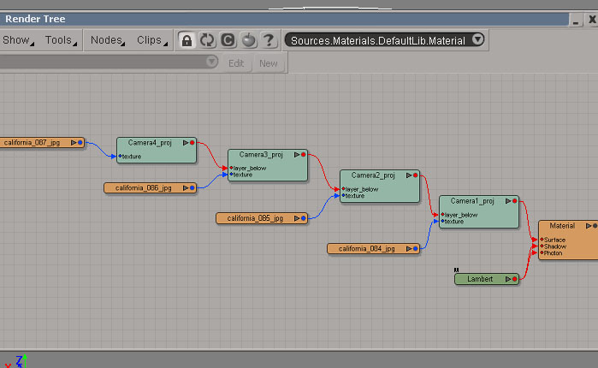Open the Clips menu
Screen dimensions: 598x368
(151, 40)
